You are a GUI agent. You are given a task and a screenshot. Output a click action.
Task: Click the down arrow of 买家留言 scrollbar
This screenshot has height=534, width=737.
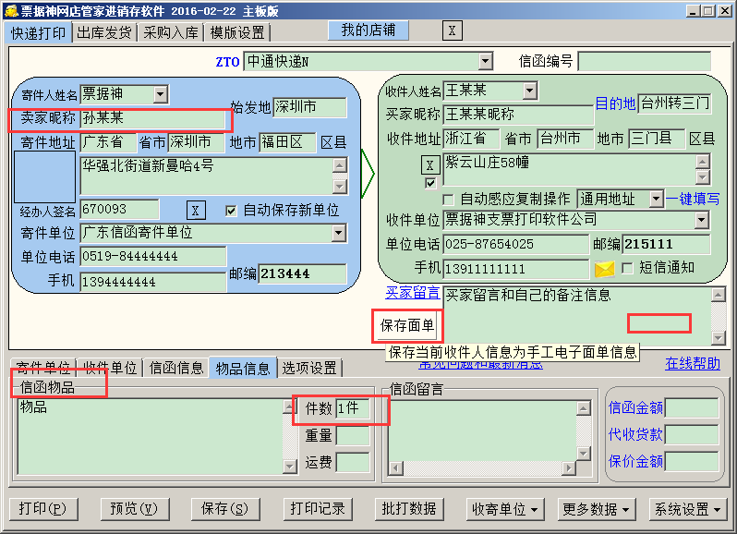tap(719, 337)
